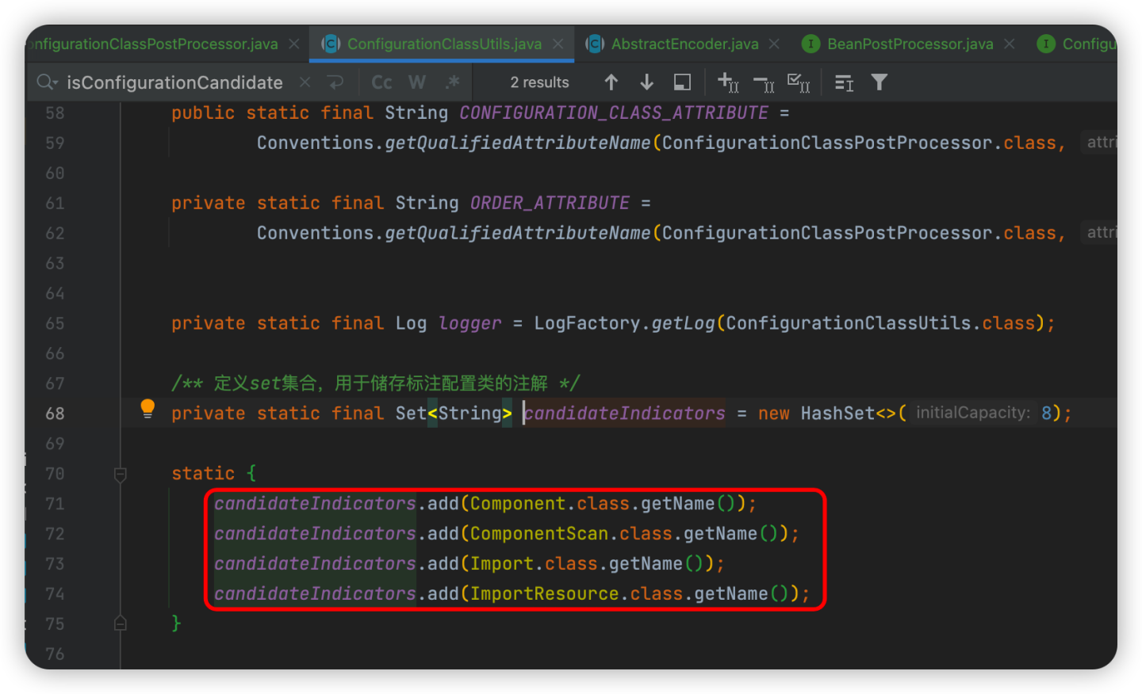Viewport: 1142px width, 694px height.
Task: Toggle Words (W) search option
Action: pos(417,82)
